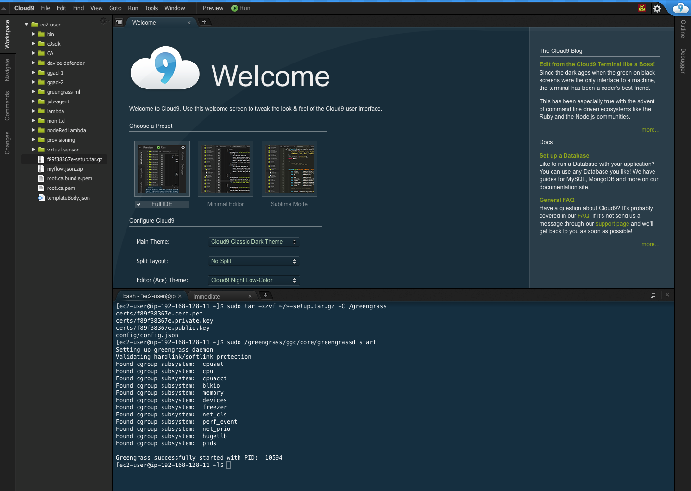Expand the bin folder

coord(34,34)
